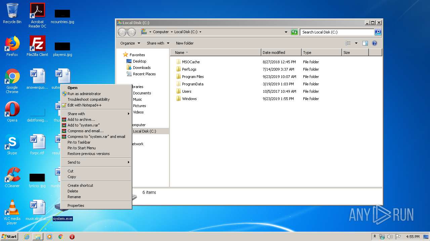Sort by the Type column header

[x=321, y=53]
